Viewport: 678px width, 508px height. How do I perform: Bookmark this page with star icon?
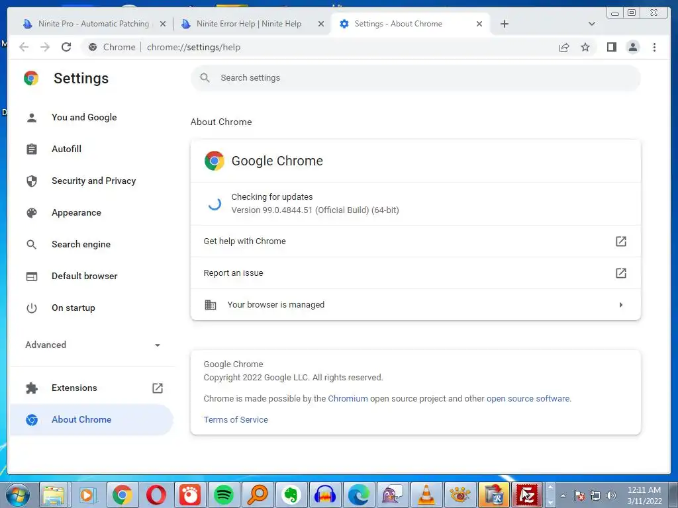pos(585,47)
